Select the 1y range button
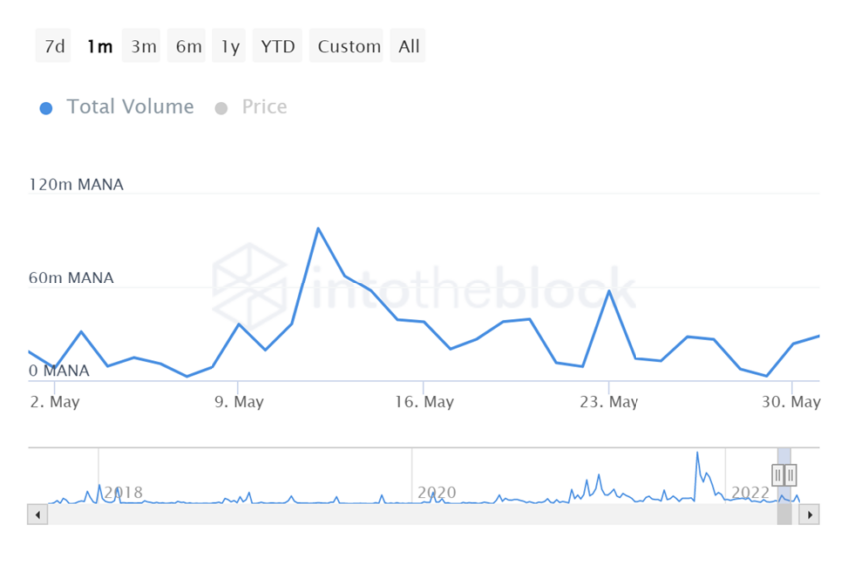The image size is (848, 566). click(x=229, y=46)
